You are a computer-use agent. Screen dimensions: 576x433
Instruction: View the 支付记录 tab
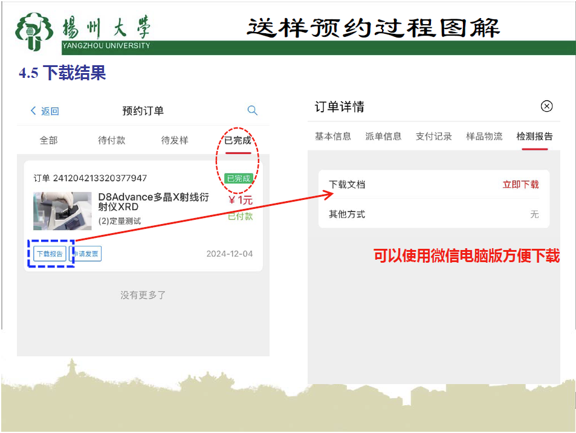click(433, 136)
